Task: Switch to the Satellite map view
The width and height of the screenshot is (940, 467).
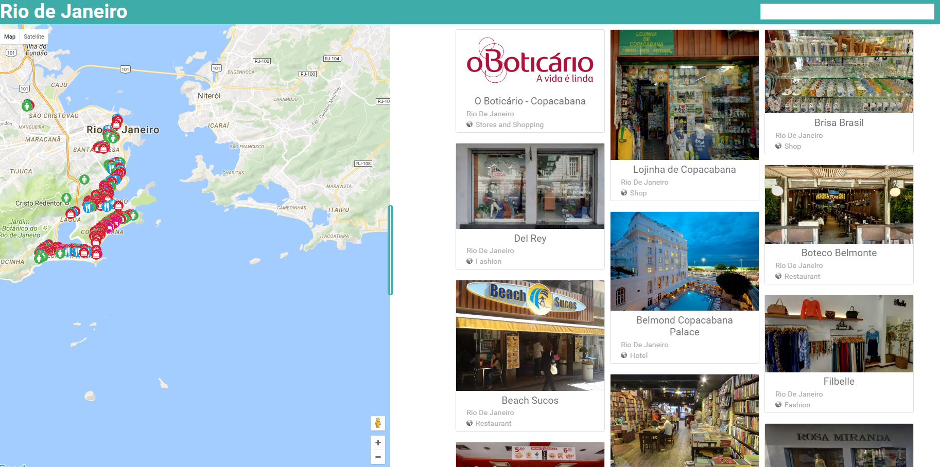Action: coord(34,37)
